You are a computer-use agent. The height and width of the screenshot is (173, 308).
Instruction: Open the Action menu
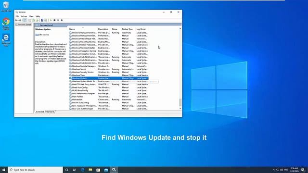point(24,16)
